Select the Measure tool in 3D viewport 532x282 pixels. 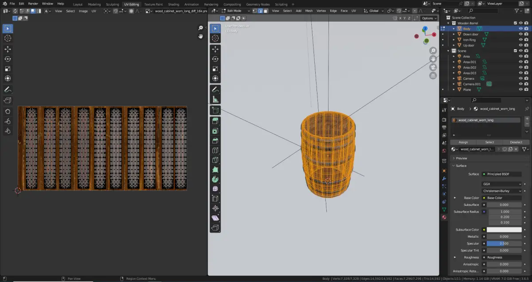coord(215,100)
